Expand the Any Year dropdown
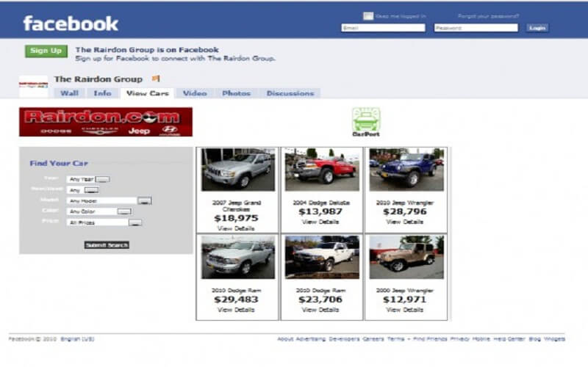Screen dimensions: 588x367 click(x=88, y=179)
